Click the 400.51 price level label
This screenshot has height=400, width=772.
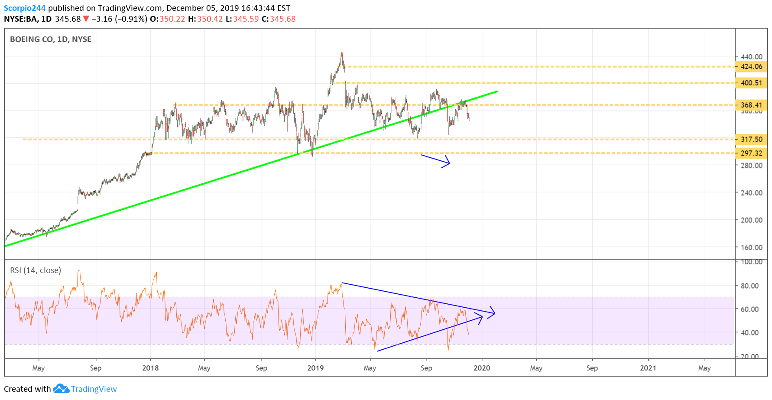(751, 83)
